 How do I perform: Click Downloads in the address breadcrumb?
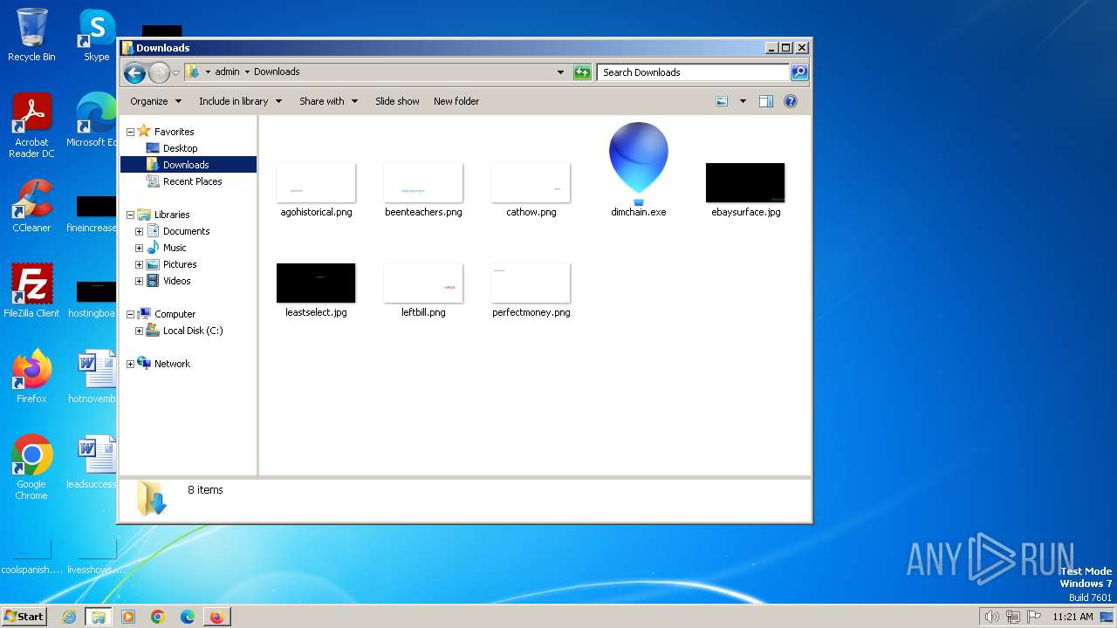tap(277, 72)
